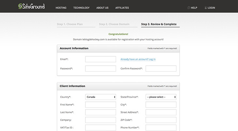This screenshot has height=131, width=238.
Task: Focus the City input field
Action: click(161, 105)
